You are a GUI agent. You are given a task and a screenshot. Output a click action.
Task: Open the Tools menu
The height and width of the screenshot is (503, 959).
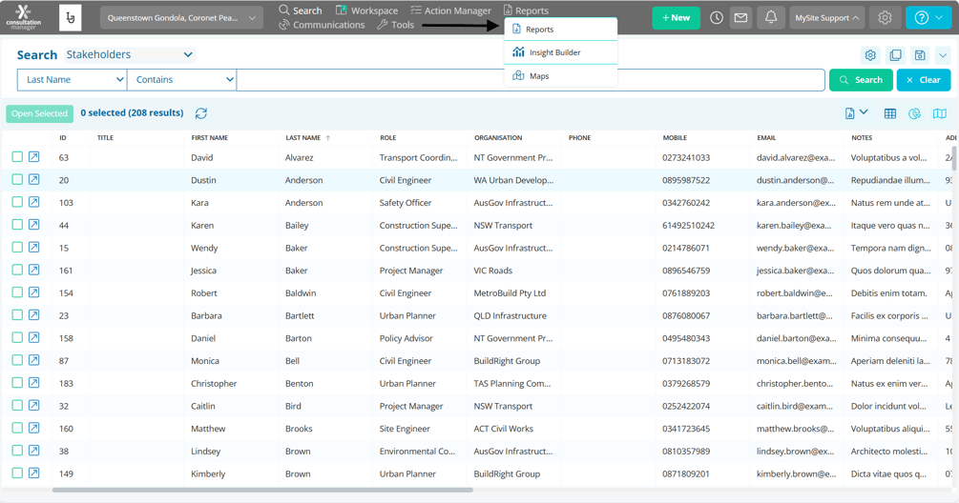point(396,25)
